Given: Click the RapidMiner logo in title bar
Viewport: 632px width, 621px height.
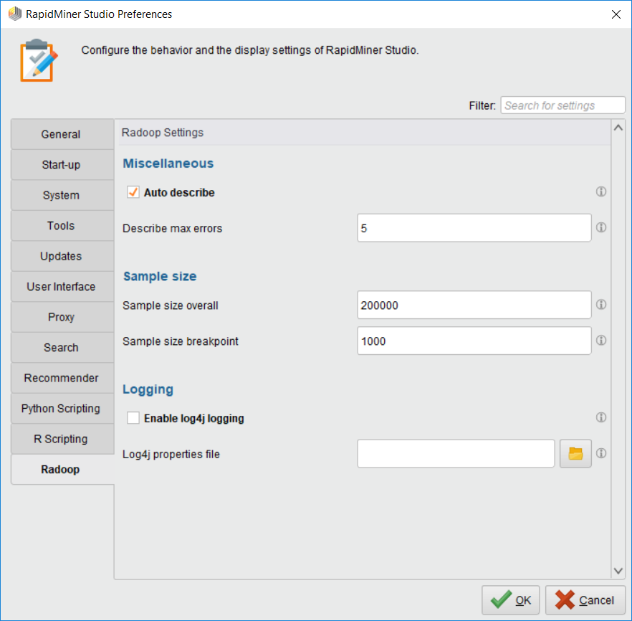Looking at the screenshot, I should pyautogui.click(x=15, y=14).
